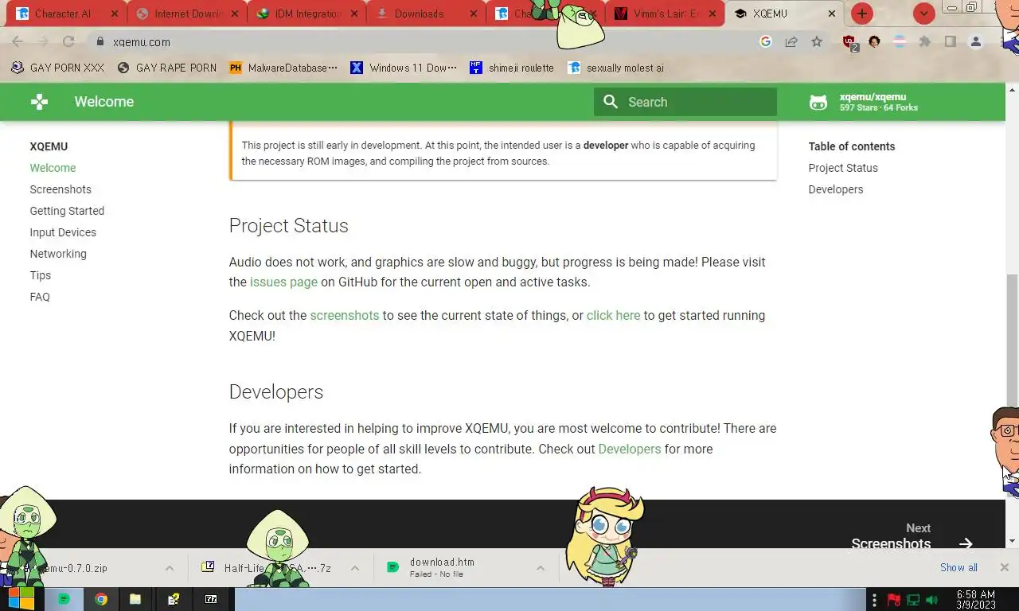The image size is (1019, 611).
Task: Follow the 'click here' get started link
Action: [613, 315]
